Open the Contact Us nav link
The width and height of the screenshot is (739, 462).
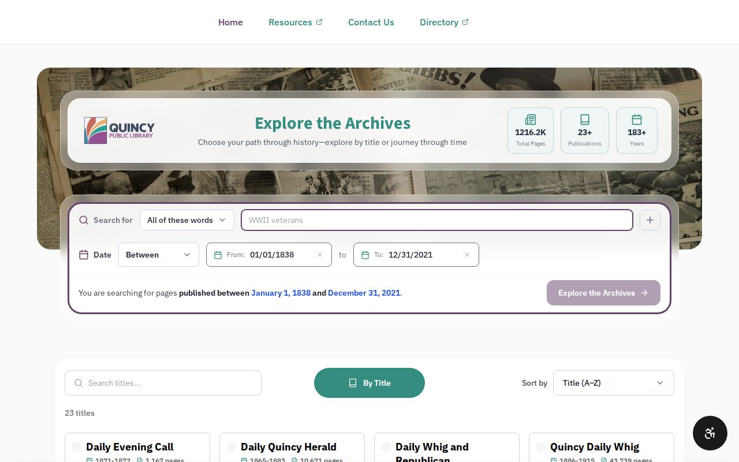coord(371,22)
